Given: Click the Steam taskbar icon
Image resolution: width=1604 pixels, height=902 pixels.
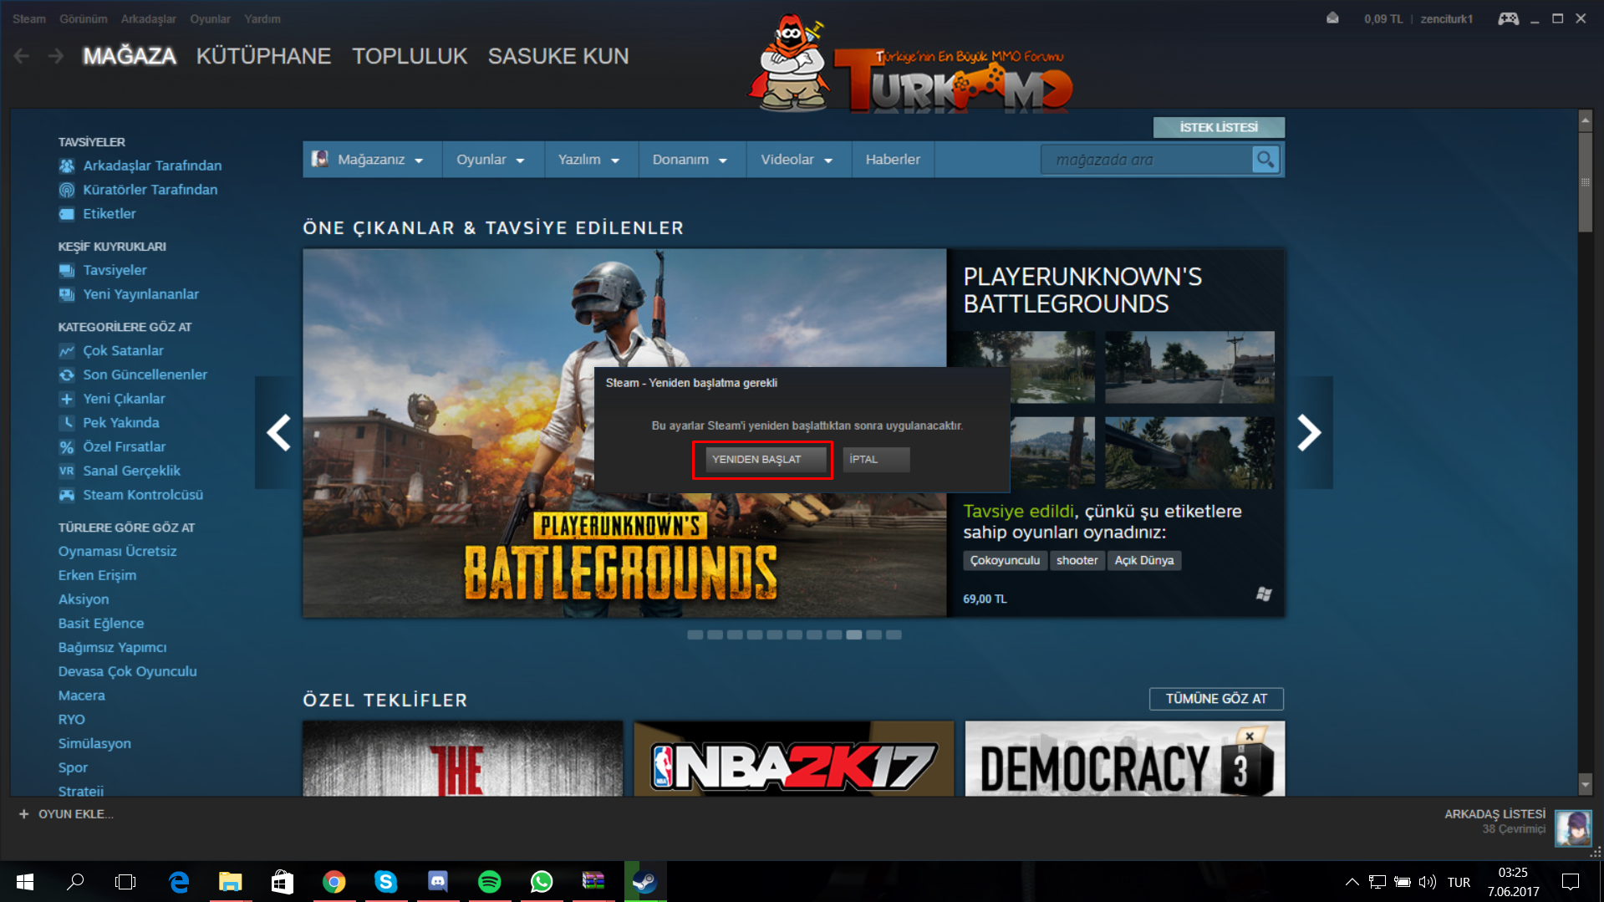Looking at the screenshot, I should point(644,882).
